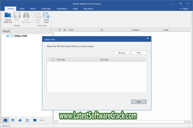The height and width of the screenshot is (128, 193).
Task: Open the Activation ribbon tab
Action: pos(62,9)
